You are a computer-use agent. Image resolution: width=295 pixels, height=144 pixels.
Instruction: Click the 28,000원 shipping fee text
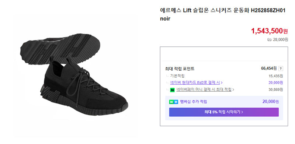(x=280, y=39)
